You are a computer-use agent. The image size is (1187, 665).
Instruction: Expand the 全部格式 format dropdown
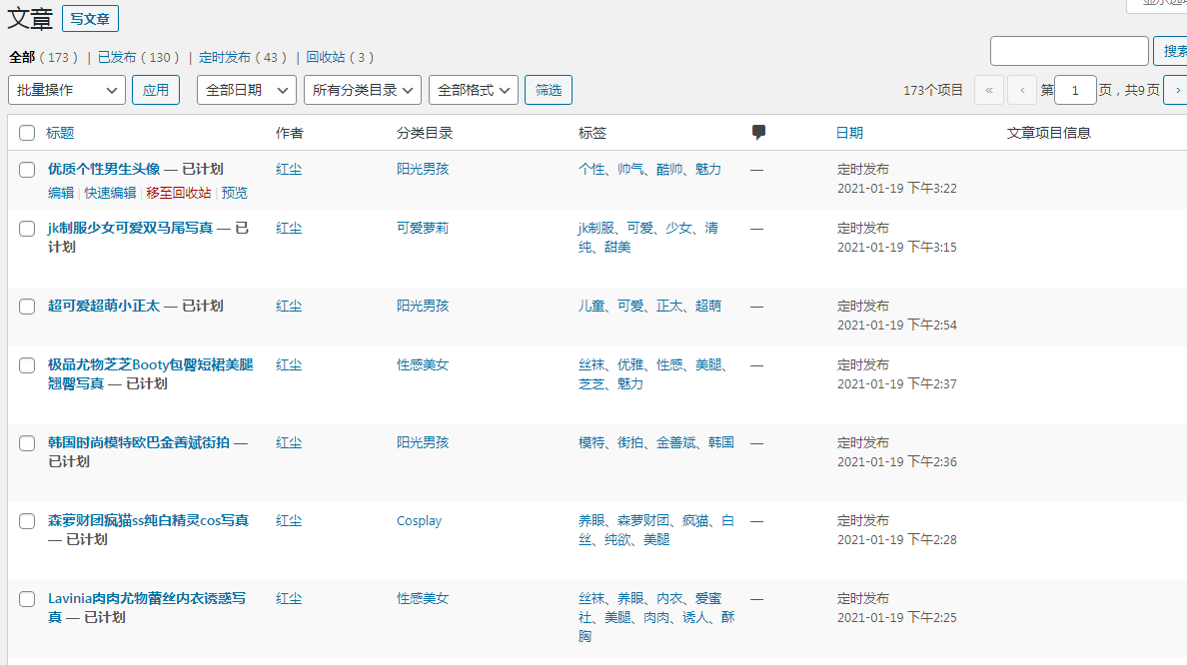click(473, 90)
